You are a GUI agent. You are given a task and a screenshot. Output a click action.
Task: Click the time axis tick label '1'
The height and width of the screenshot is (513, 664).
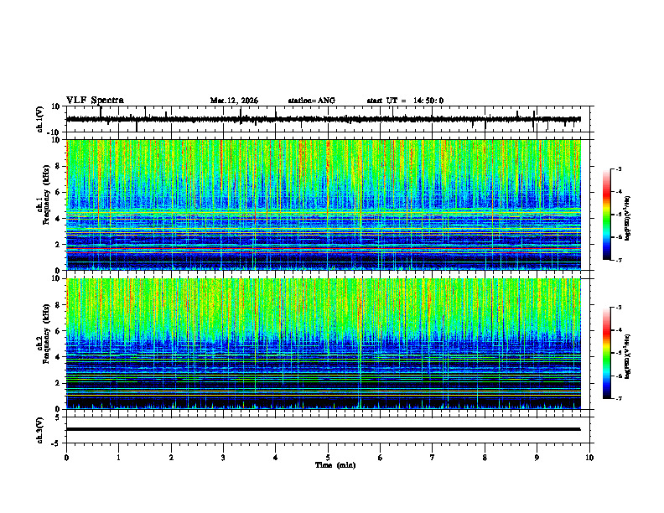(118, 458)
